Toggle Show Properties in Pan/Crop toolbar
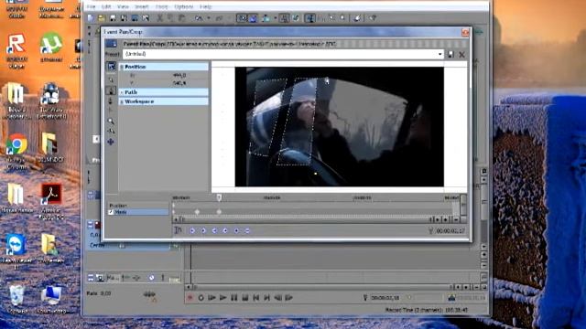This screenshot has width=586, height=329. tap(111, 67)
